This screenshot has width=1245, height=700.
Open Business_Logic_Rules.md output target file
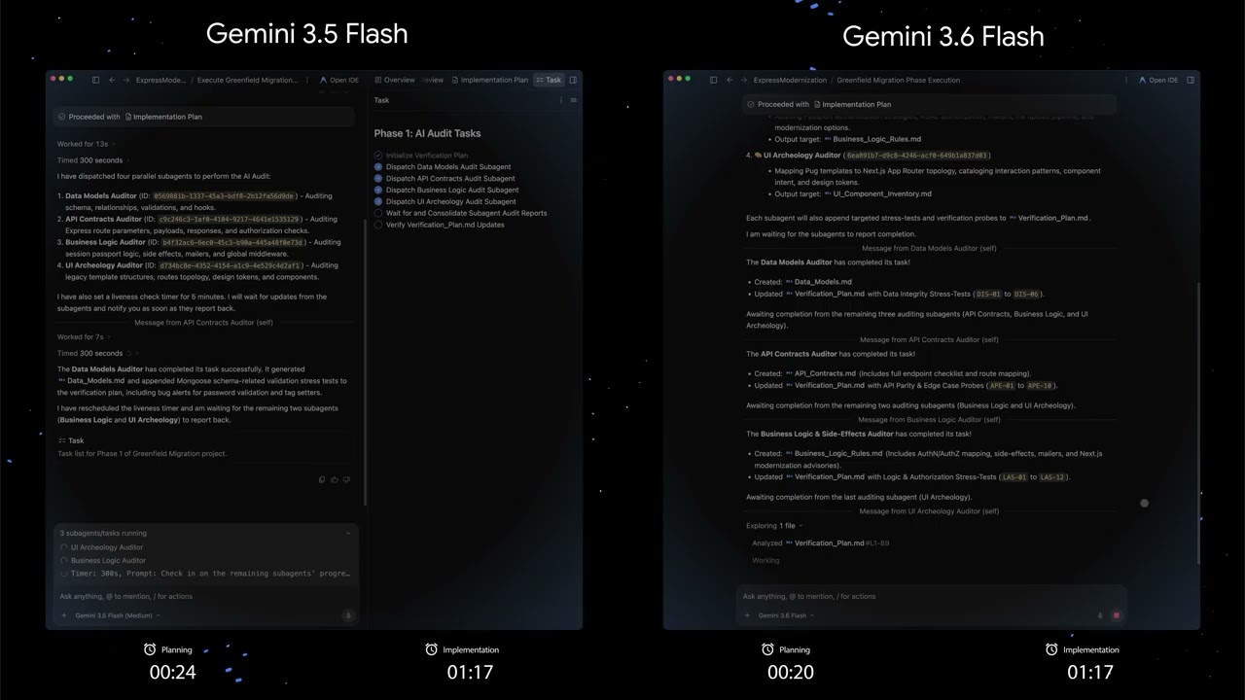click(x=872, y=139)
